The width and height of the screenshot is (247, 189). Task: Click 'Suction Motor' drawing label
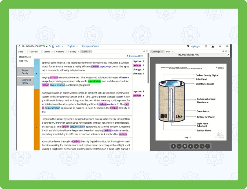[204, 130]
